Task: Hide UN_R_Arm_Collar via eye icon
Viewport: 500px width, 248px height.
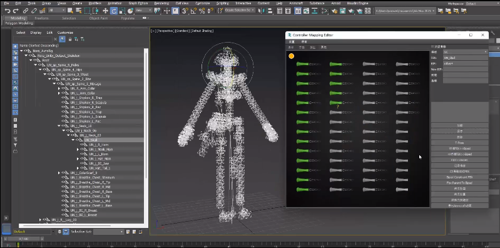Action: click(63, 88)
